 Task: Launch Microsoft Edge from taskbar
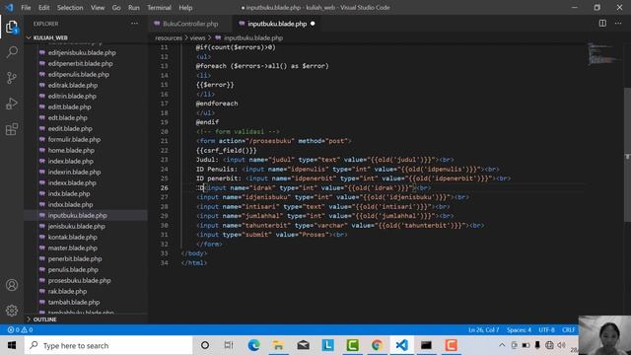(x=253, y=345)
